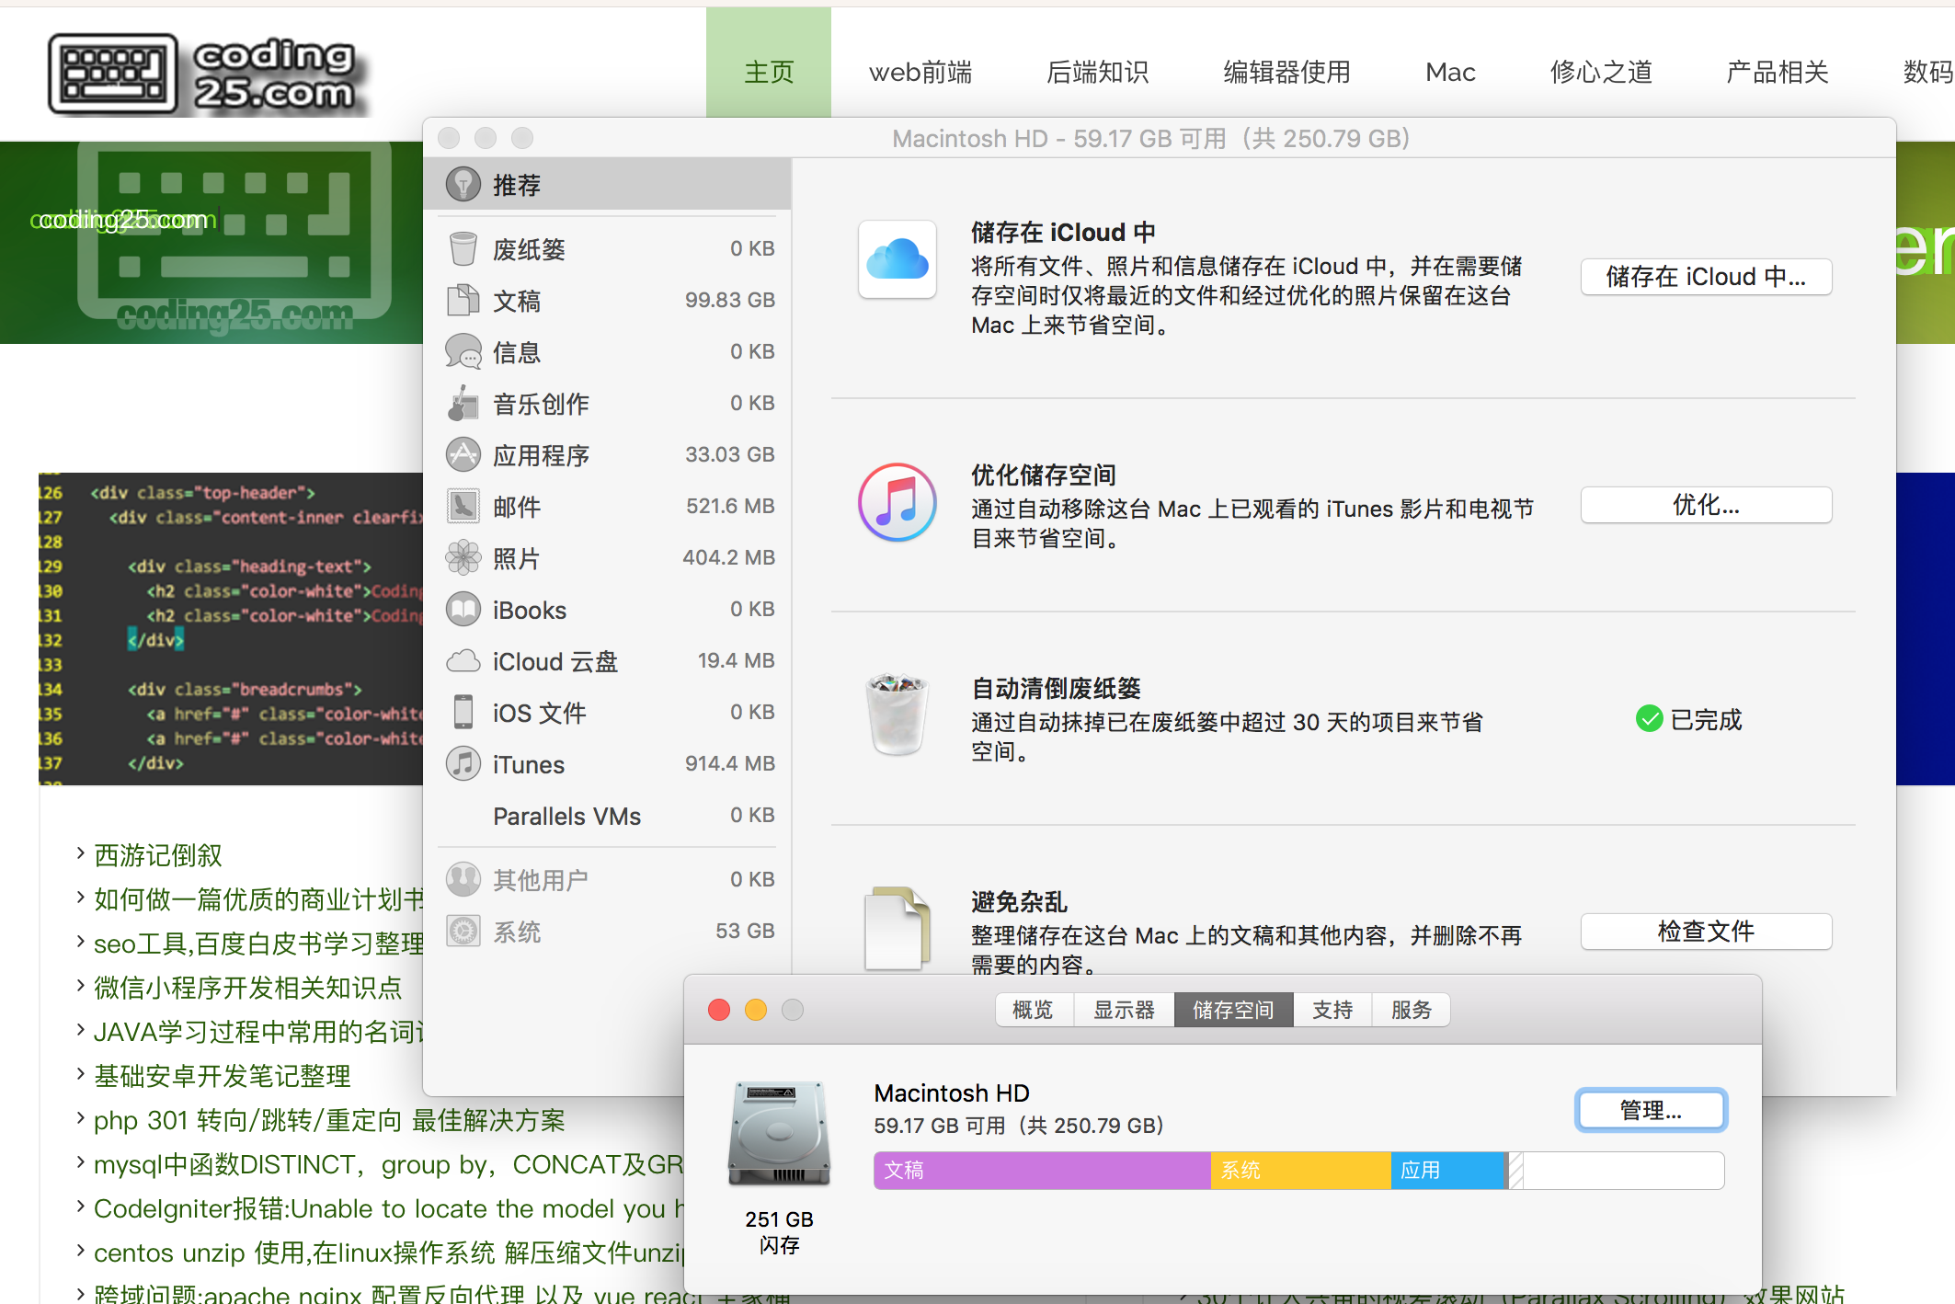Click the 914.4 MB value for iTunes
This screenshot has width=1955, height=1304.
pos(730,763)
